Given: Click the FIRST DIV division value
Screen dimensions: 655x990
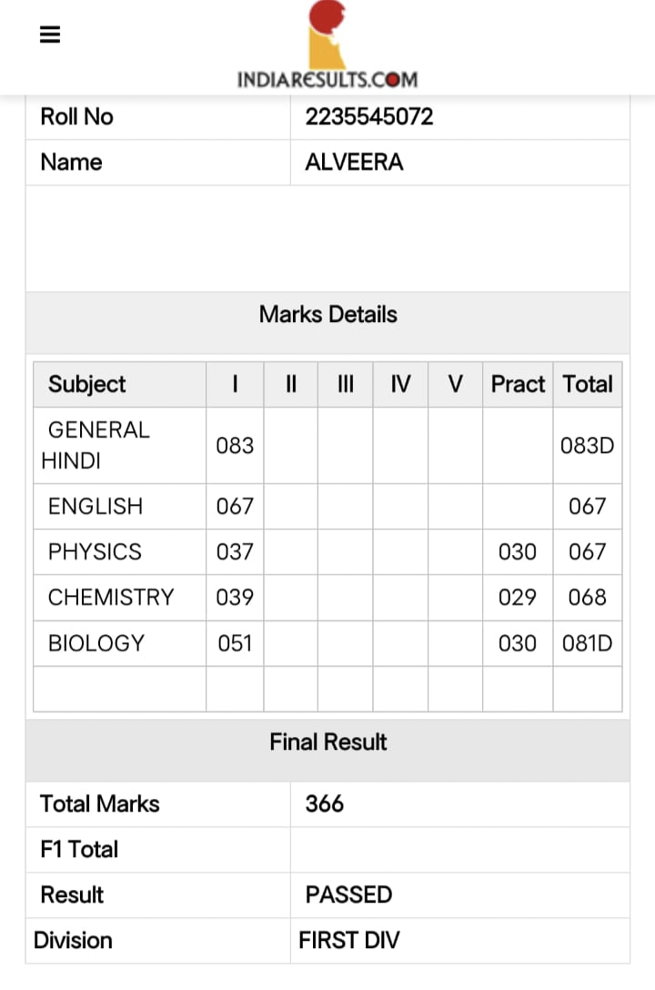Looking at the screenshot, I should click(349, 940).
